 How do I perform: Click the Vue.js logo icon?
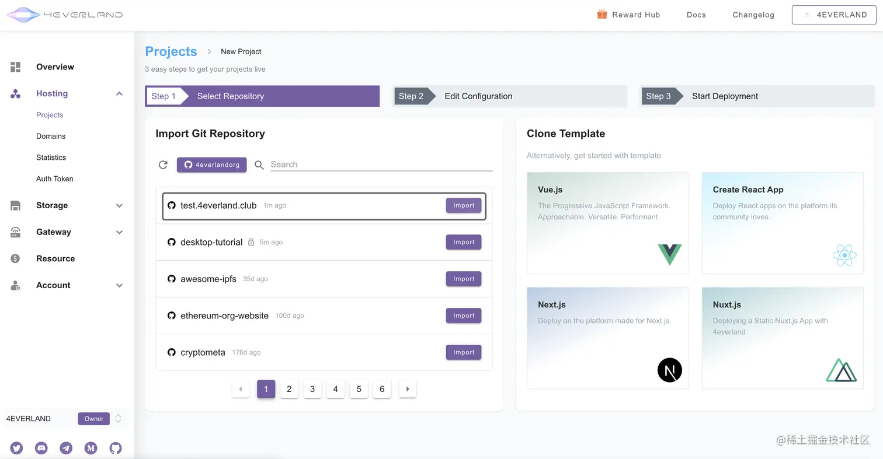(669, 254)
